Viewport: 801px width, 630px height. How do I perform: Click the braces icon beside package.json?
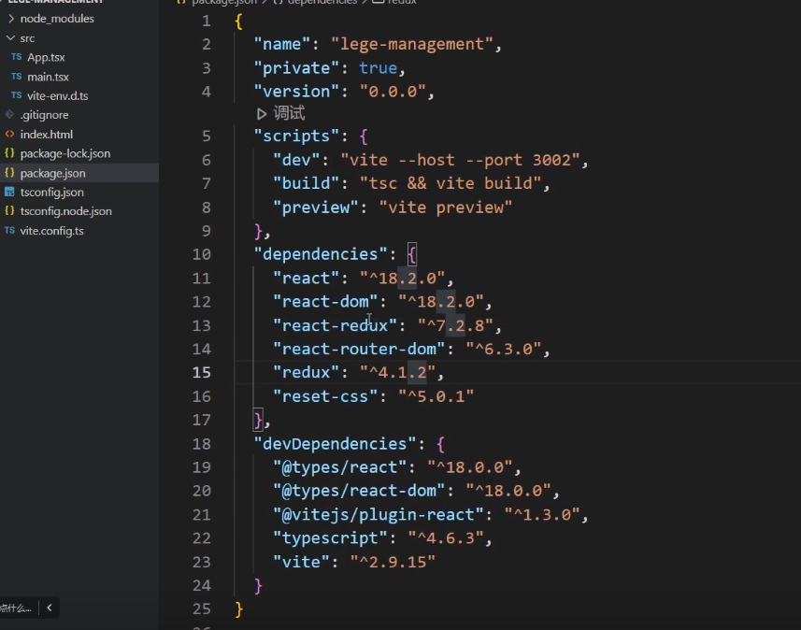pos(9,173)
